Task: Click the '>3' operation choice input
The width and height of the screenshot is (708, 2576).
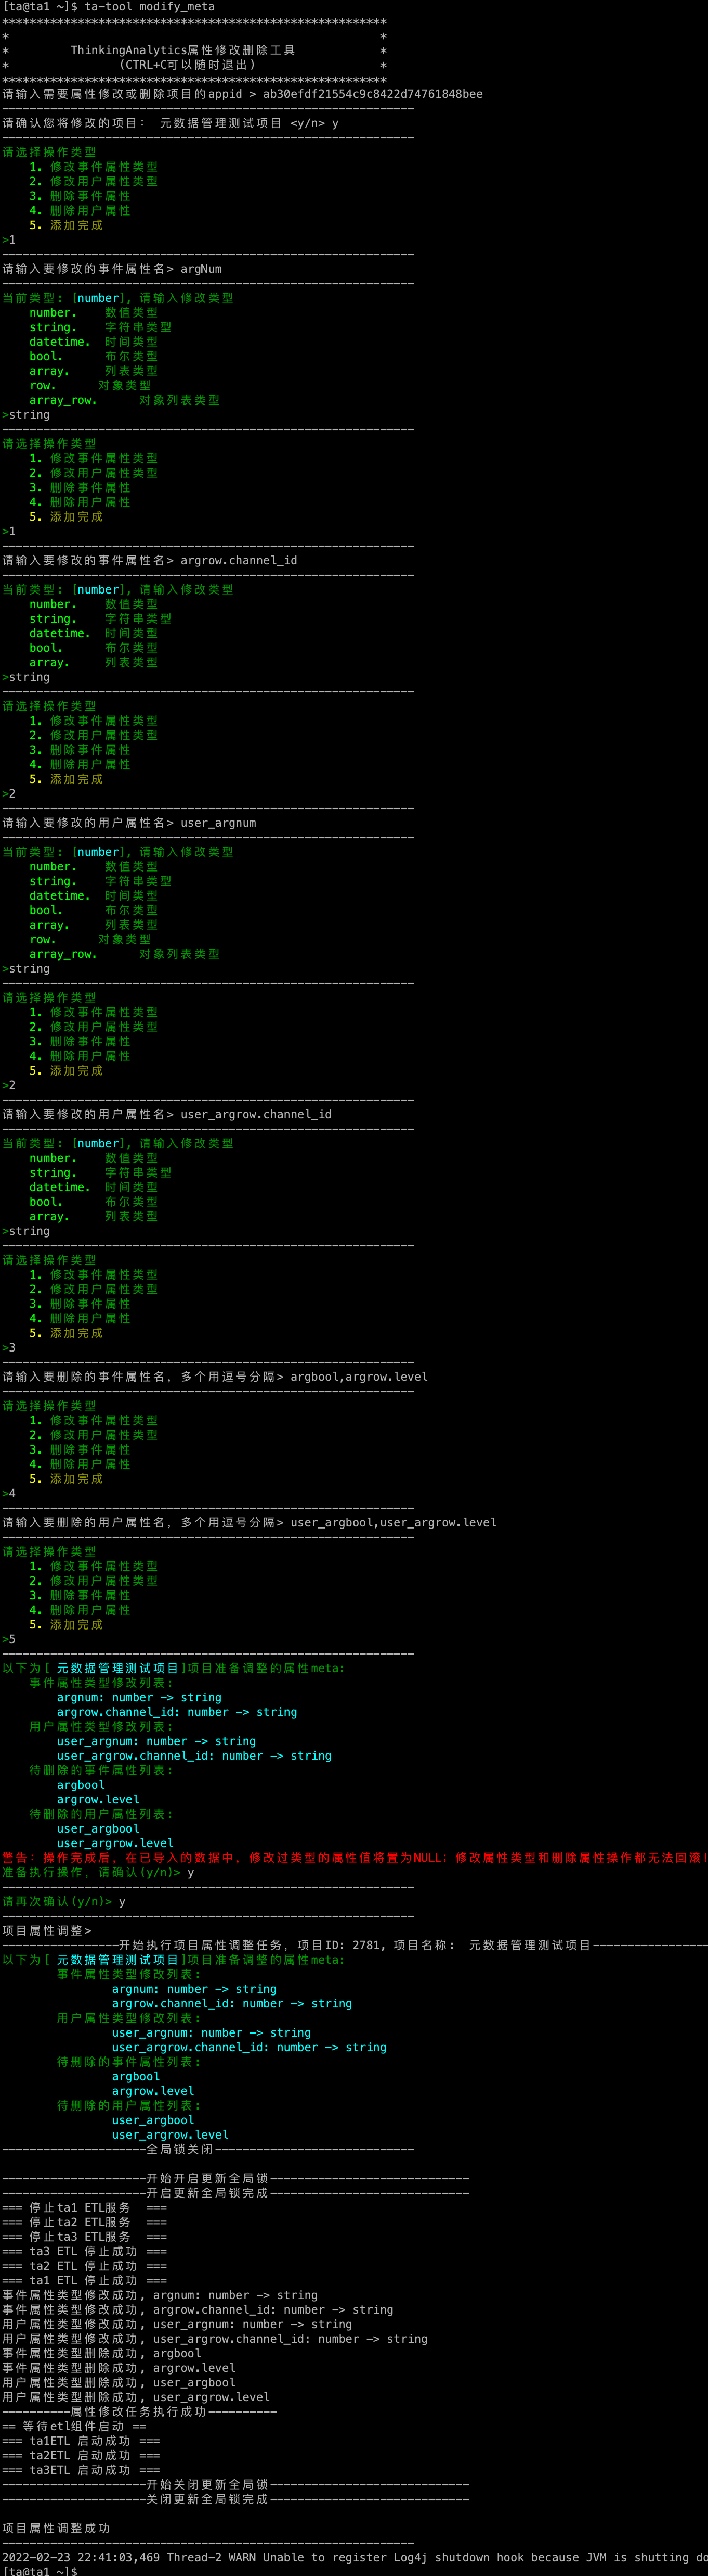Action: 9,1348
